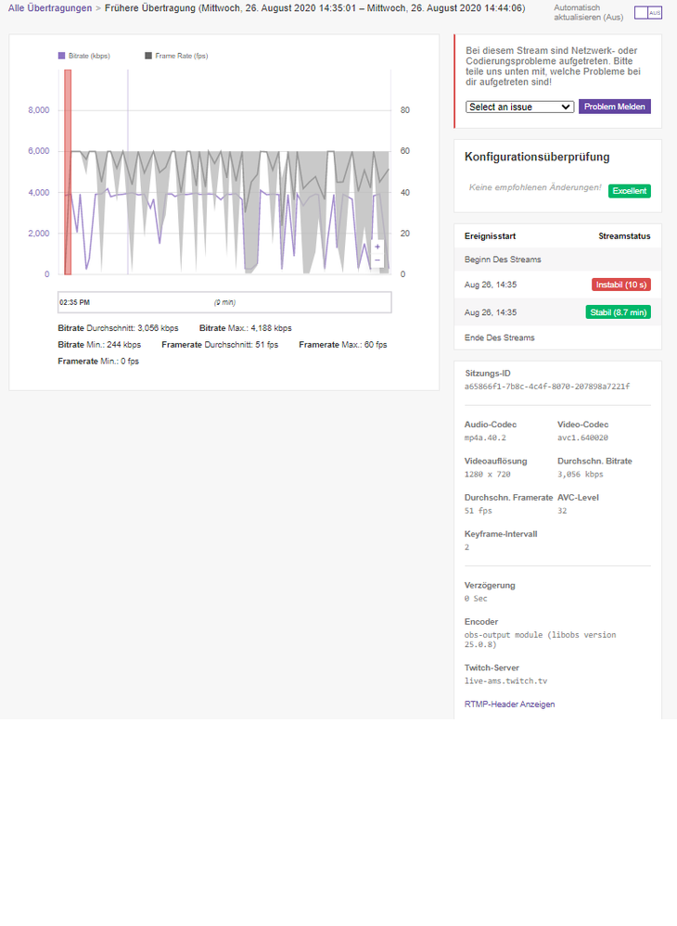Open the RTMP-Header Anzeigen link

pos(509,704)
